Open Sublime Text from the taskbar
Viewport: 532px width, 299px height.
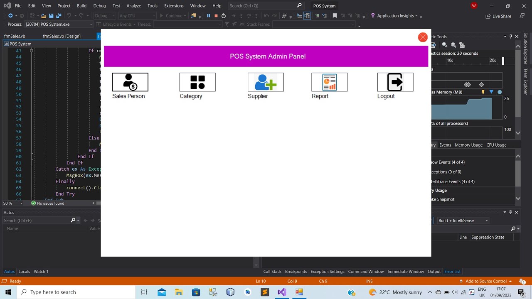click(x=265, y=292)
